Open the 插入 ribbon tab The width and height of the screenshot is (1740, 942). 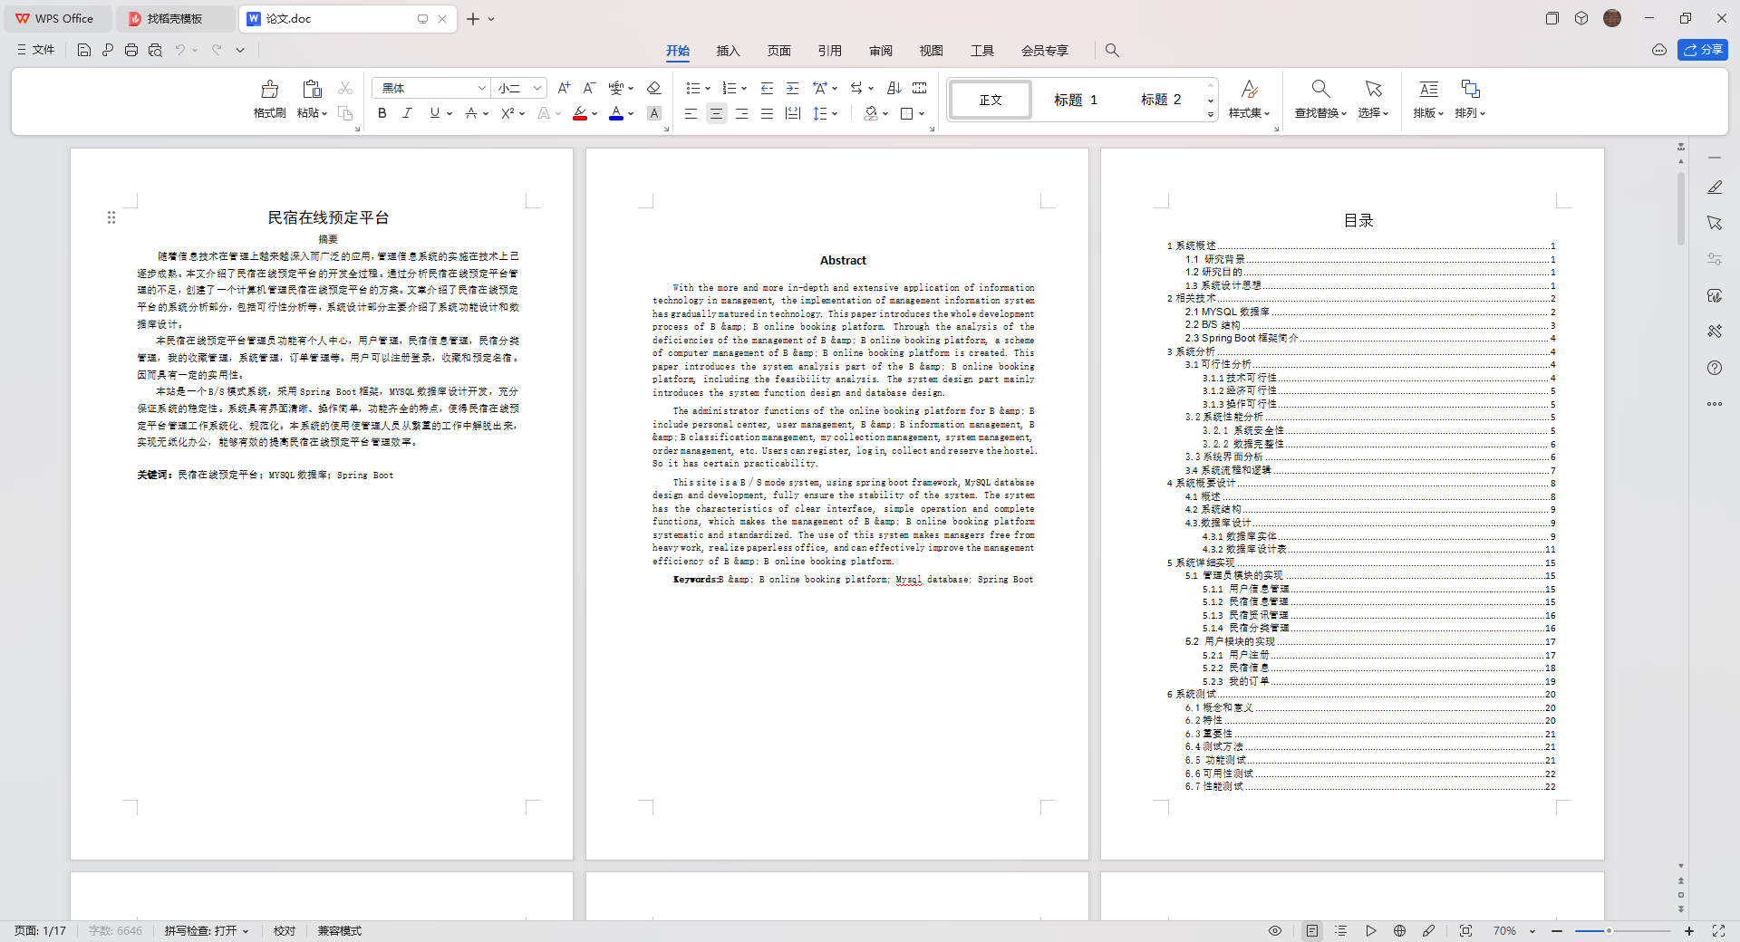pyautogui.click(x=728, y=51)
